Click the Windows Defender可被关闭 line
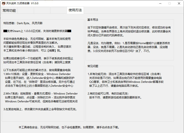Screen dimensions: 184x133 [41, 101]
